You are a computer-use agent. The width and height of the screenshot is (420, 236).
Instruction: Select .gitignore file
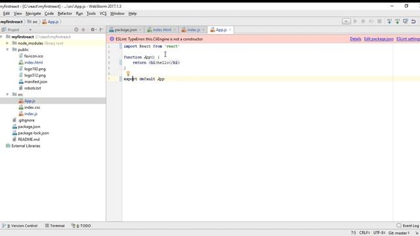26,120
